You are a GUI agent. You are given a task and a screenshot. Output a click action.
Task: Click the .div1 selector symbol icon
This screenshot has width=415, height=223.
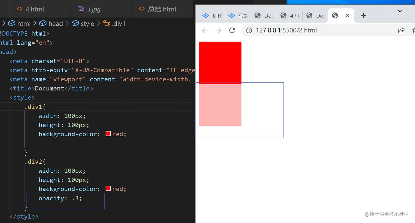(x=106, y=23)
